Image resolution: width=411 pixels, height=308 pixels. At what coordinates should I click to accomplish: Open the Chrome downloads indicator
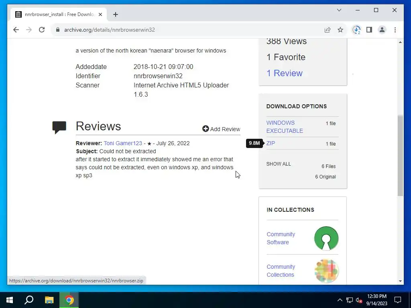pyautogui.click(x=356, y=30)
